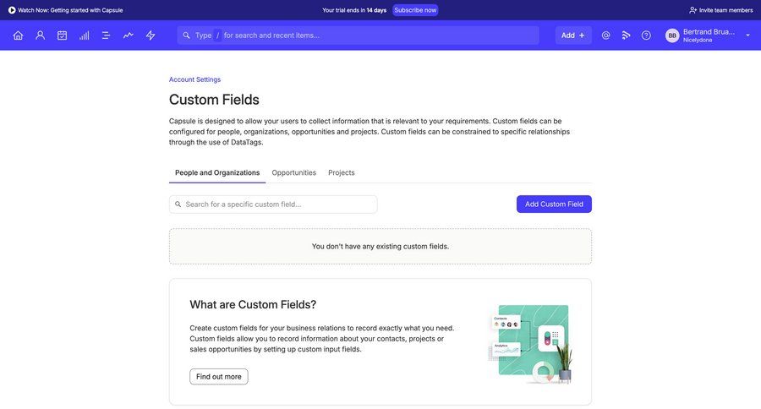Open the Projects list icon
This screenshot has width=761, height=409.
point(106,35)
